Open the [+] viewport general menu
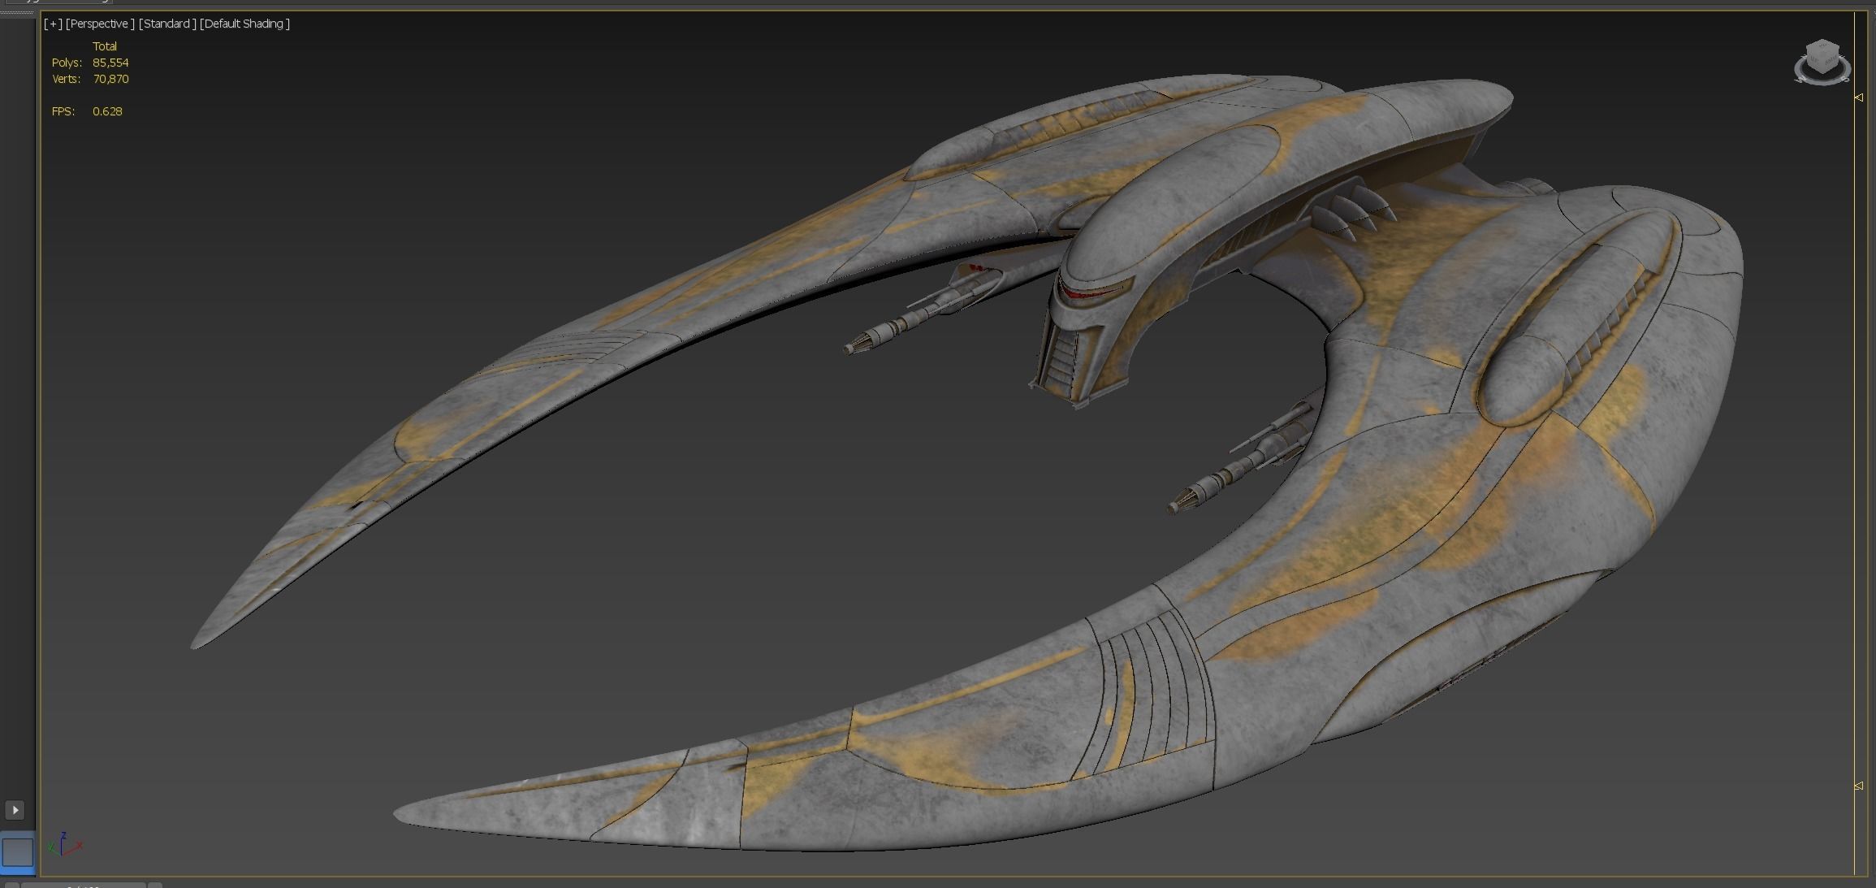 pos(53,24)
